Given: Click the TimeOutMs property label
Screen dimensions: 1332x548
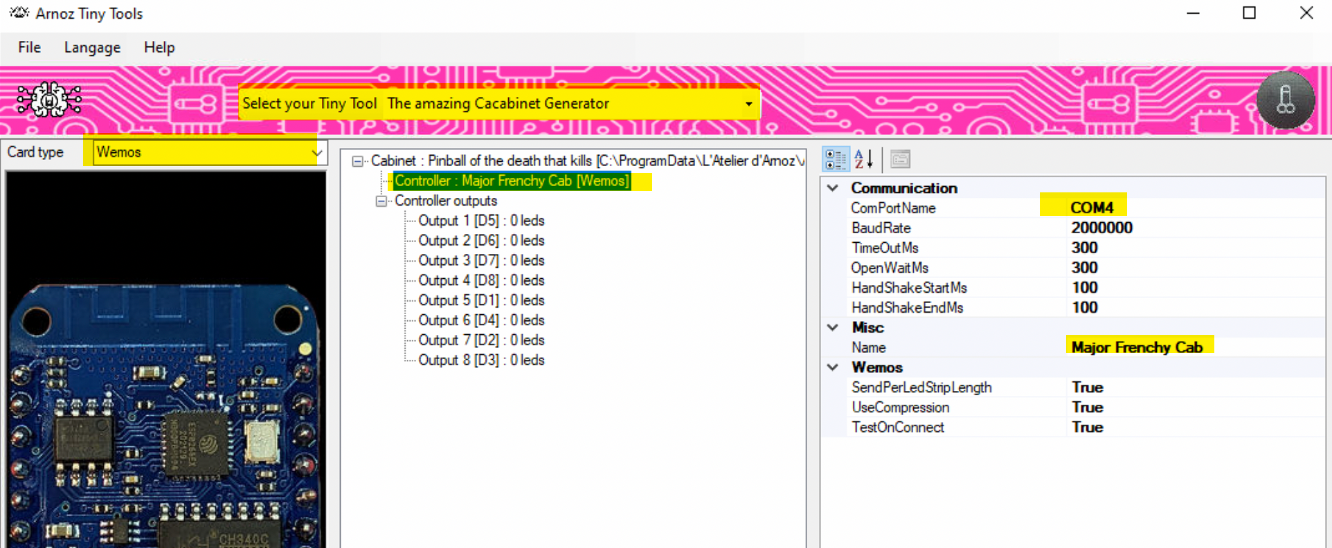Looking at the screenshot, I should tap(885, 248).
